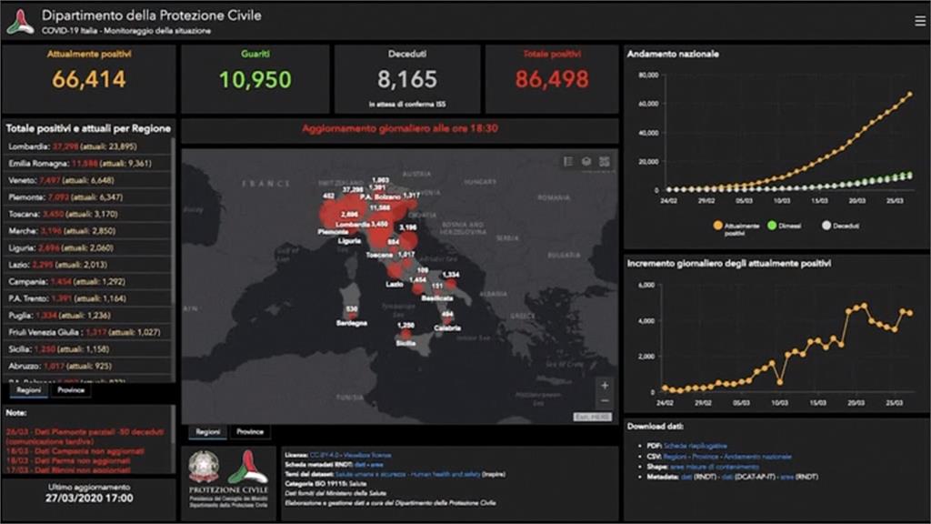Image resolution: width=931 pixels, height=524 pixels.
Task: Select Toscana row in region list
Action: (87, 214)
